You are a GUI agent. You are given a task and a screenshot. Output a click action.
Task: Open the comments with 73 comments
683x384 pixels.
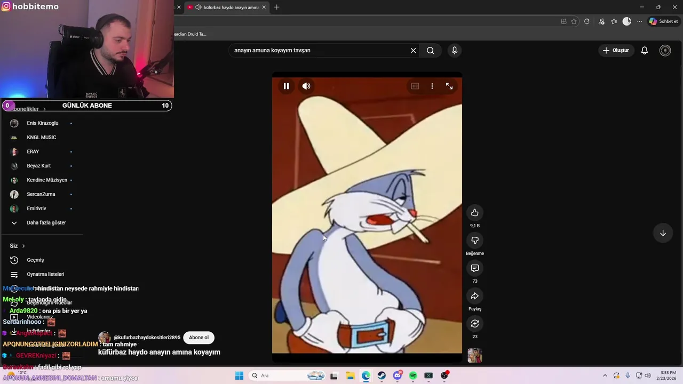[x=475, y=268]
